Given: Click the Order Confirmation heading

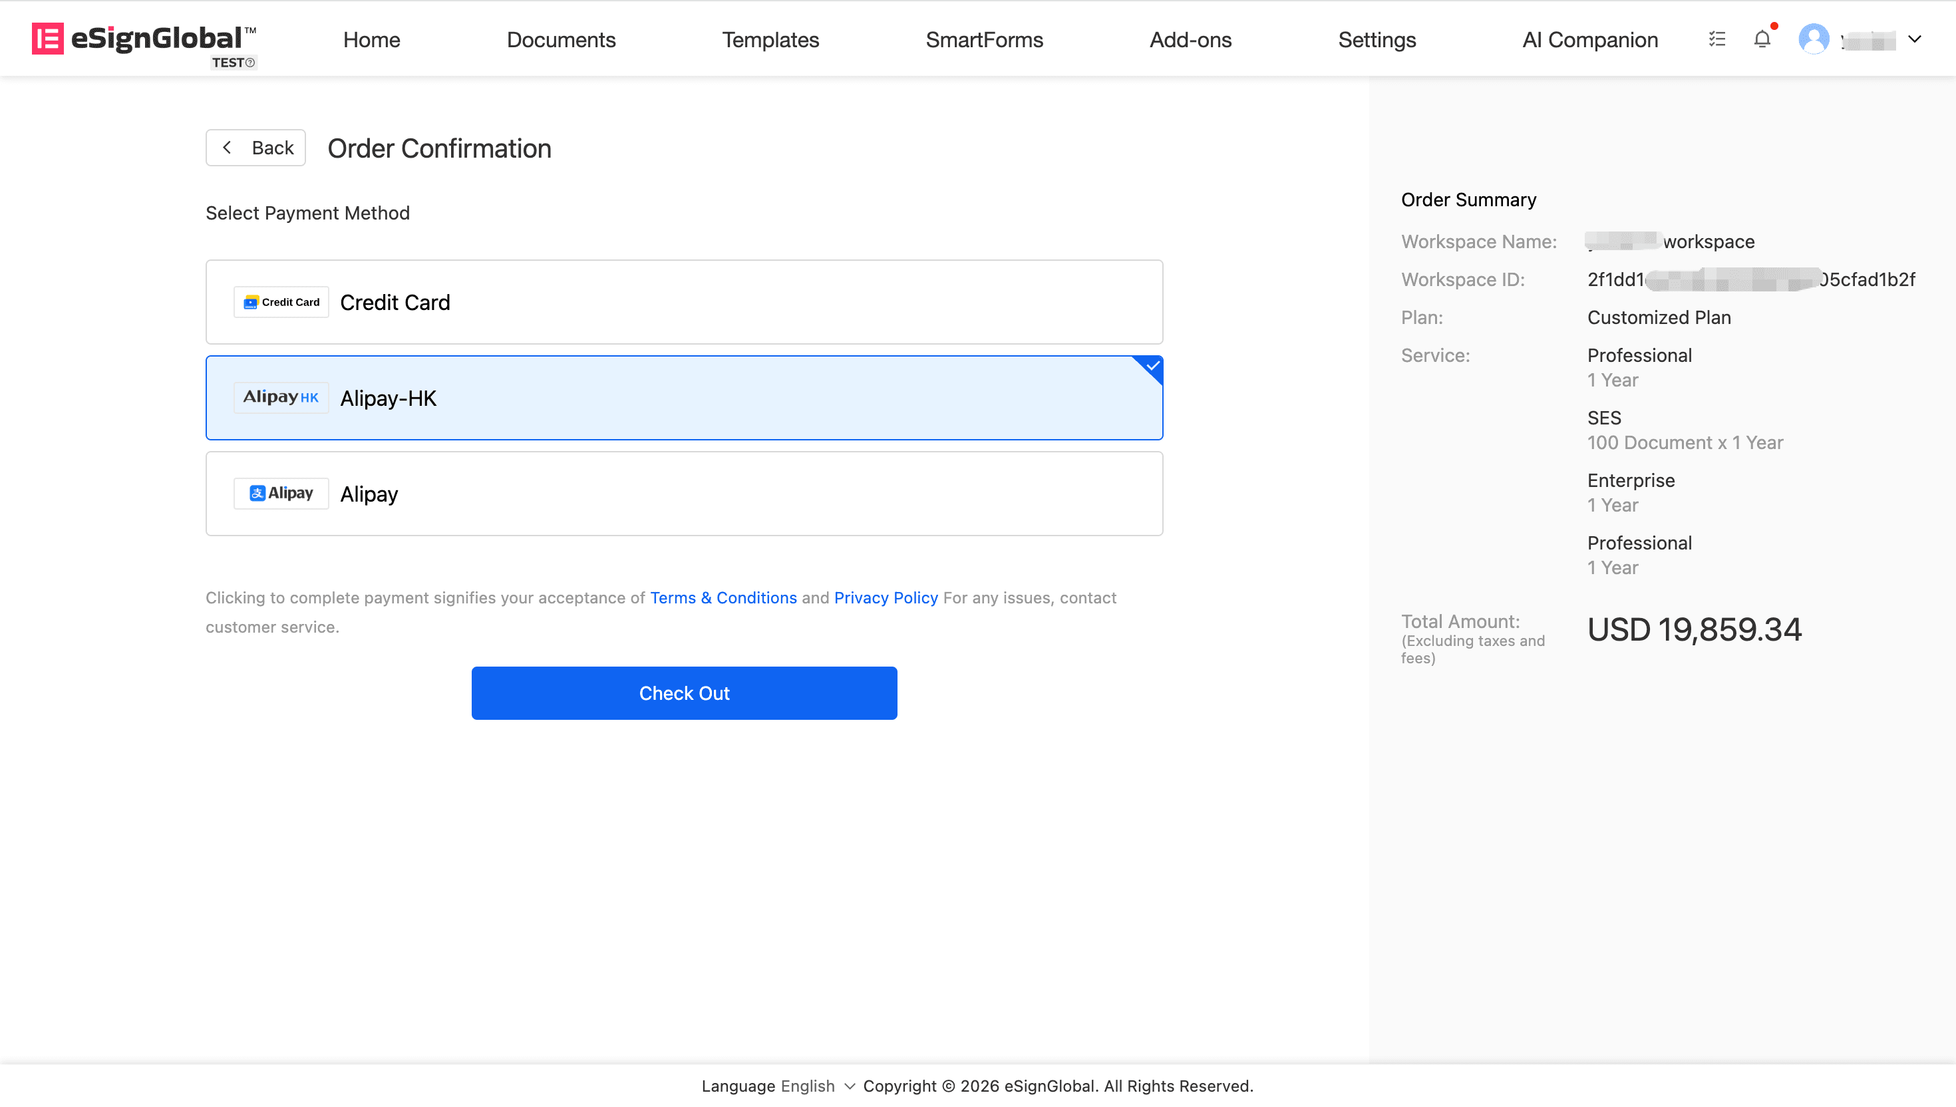Looking at the screenshot, I should click(x=439, y=148).
